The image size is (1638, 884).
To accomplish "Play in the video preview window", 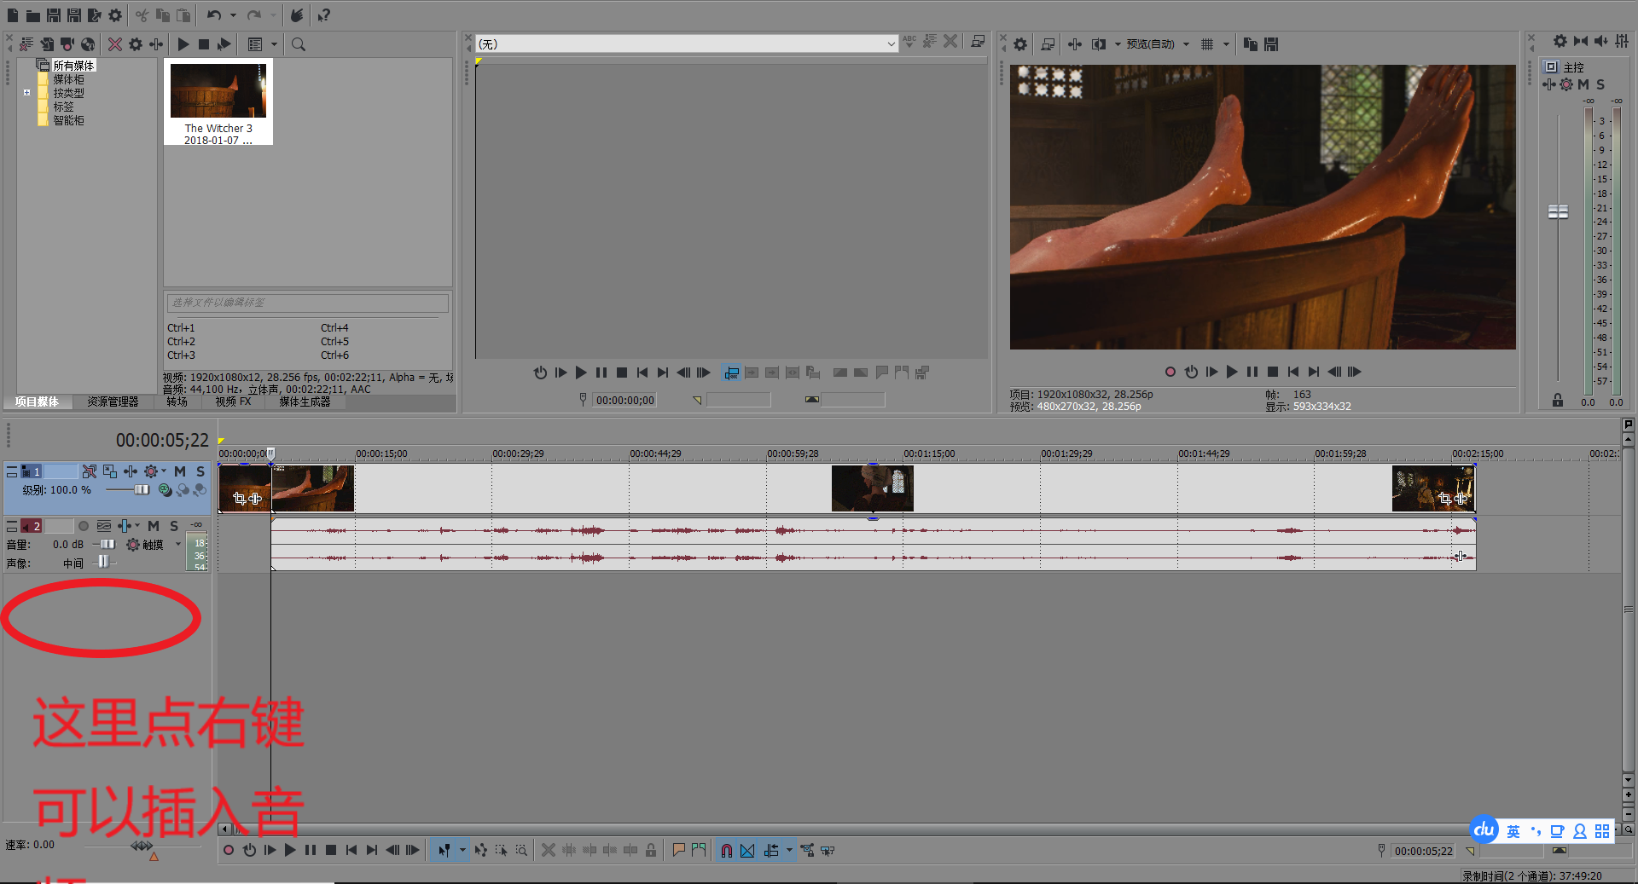I will pos(1232,372).
